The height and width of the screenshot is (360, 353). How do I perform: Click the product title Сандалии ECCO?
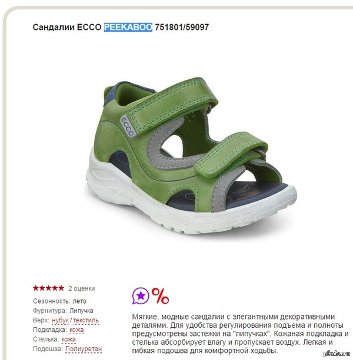click(x=67, y=27)
